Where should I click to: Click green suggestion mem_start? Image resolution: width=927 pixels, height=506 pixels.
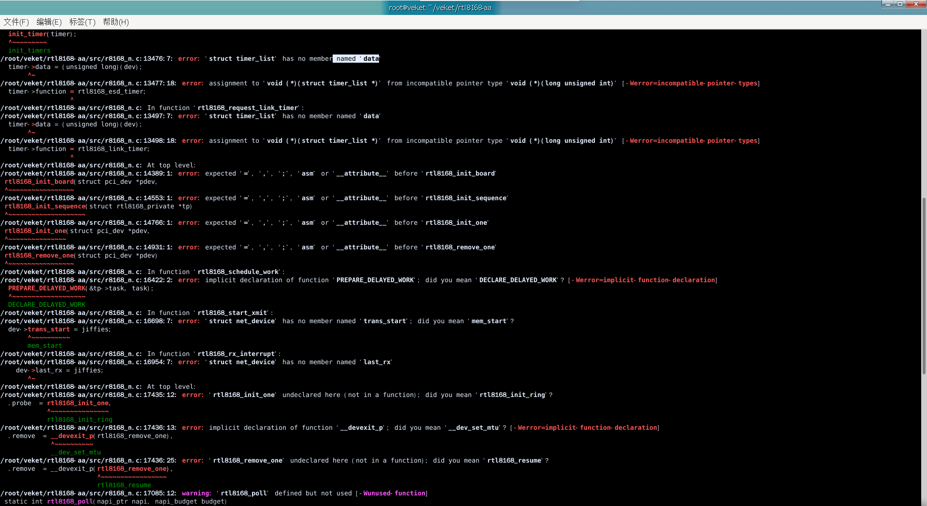(45, 346)
